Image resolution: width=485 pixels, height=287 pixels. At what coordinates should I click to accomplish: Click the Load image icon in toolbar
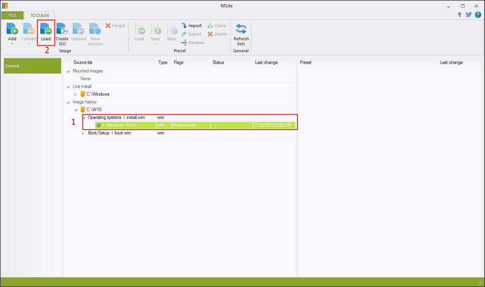pyautogui.click(x=46, y=29)
